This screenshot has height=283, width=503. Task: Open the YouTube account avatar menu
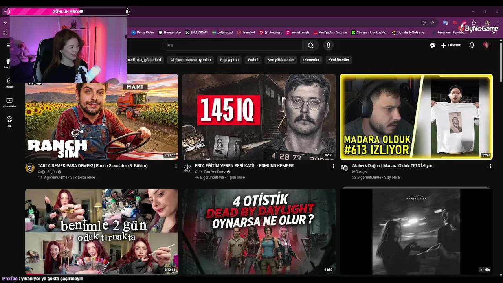[x=486, y=45]
